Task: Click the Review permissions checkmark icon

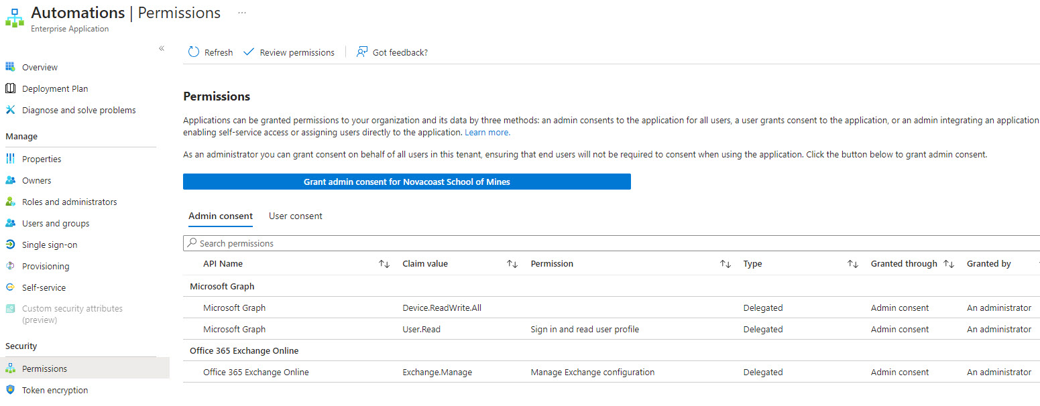Action: pyautogui.click(x=249, y=52)
